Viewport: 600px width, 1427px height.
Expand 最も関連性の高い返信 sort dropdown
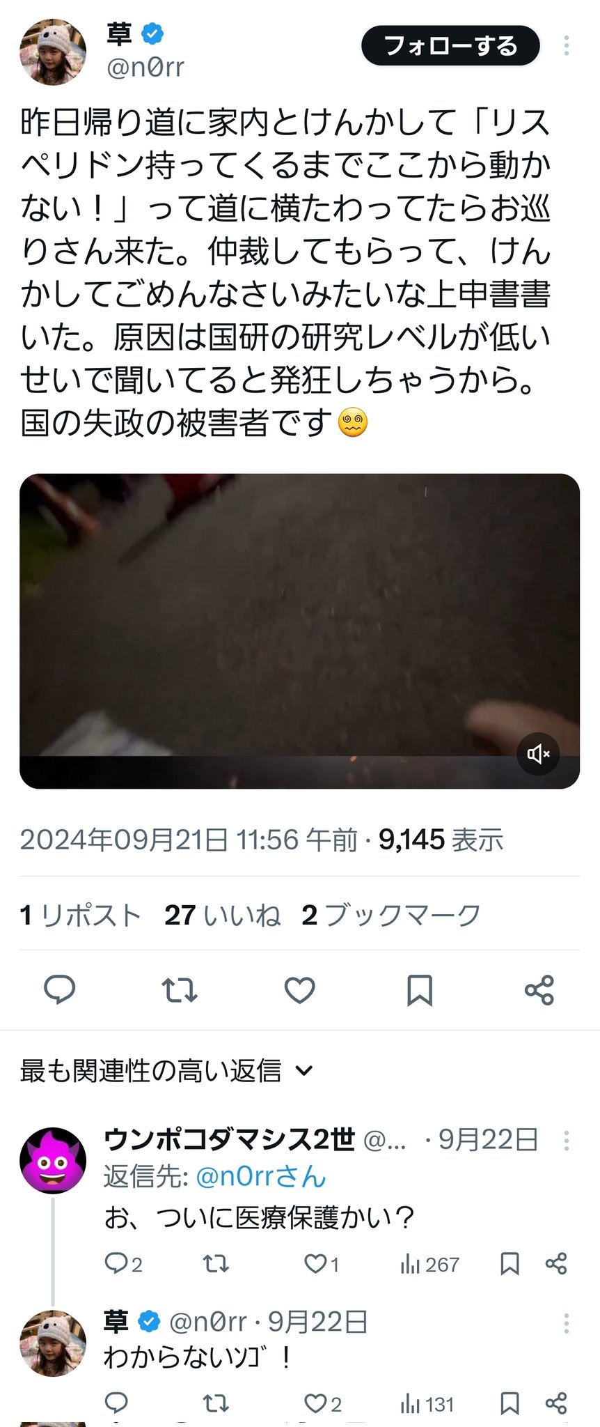[167, 1071]
